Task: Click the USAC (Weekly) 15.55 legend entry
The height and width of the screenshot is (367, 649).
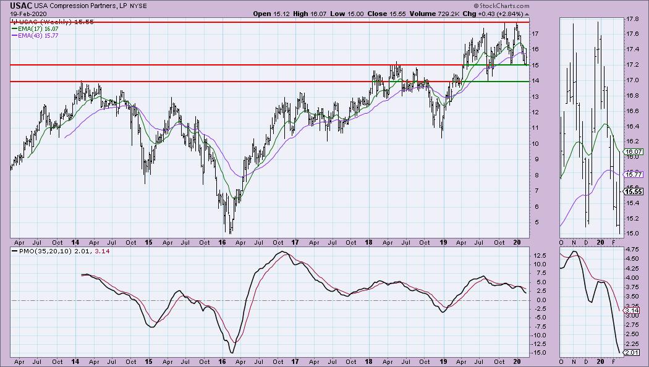Action: coord(53,22)
